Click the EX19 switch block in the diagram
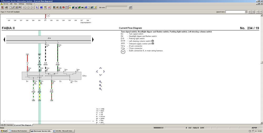This screenshot has height=133, width=263. [52, 76]
